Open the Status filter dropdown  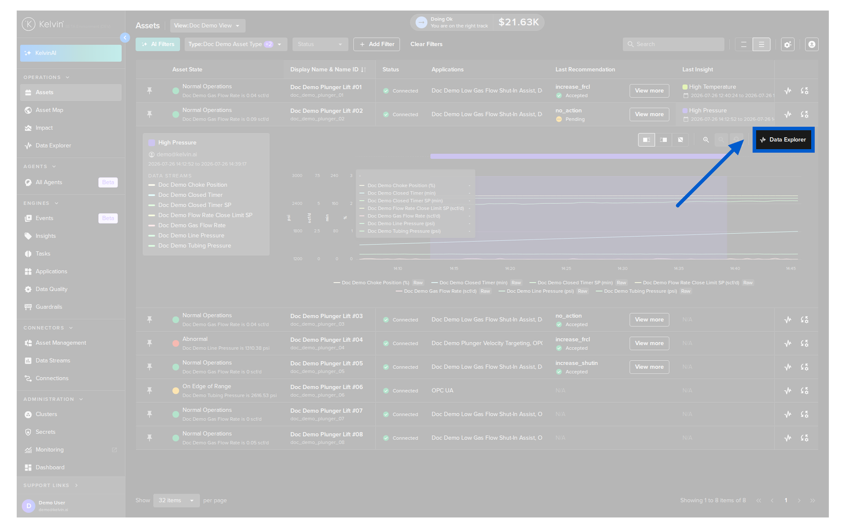[x=320, y=44]
